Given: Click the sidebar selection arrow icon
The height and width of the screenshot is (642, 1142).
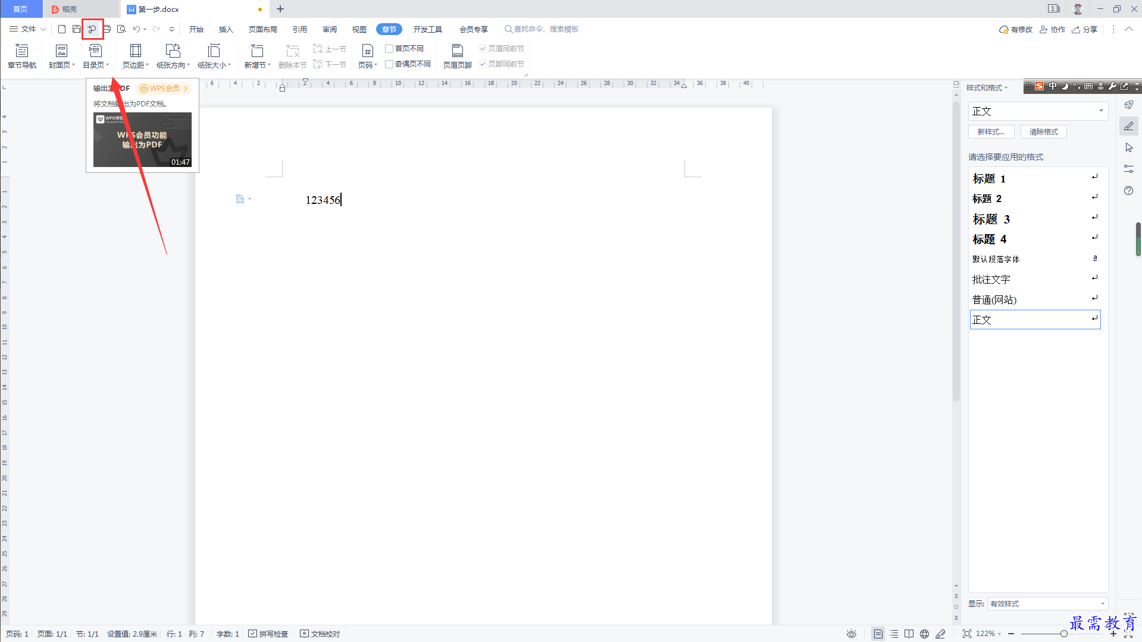Looking at the screenshot, I should [1129, 147].
